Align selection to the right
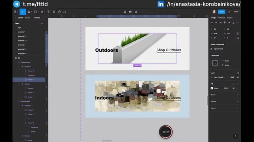Image resolution: width=254 pixels, height=142 pixels. coord(220,23)
